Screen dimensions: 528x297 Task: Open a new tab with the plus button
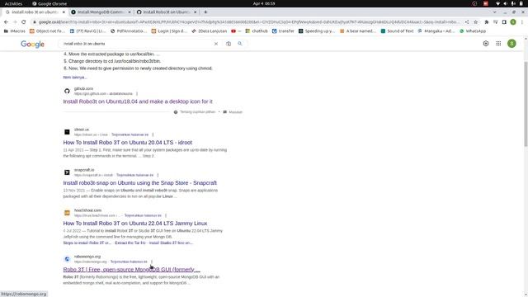click(x=205, y=12)
